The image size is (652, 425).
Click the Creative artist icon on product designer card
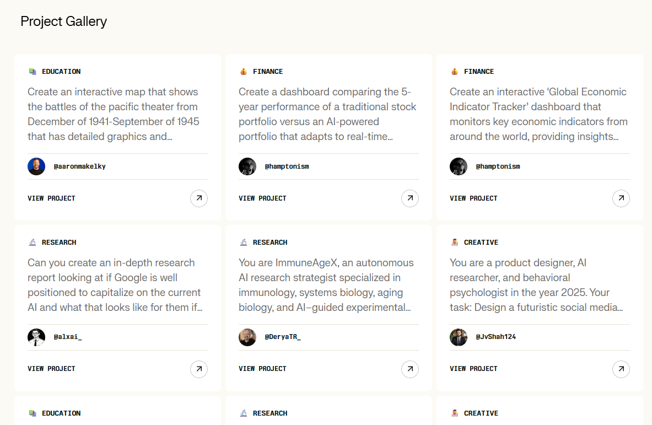[455, 243]
